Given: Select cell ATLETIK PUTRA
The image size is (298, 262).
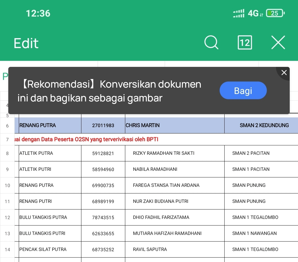Looking at the screenshot, I should coord(50,153).
